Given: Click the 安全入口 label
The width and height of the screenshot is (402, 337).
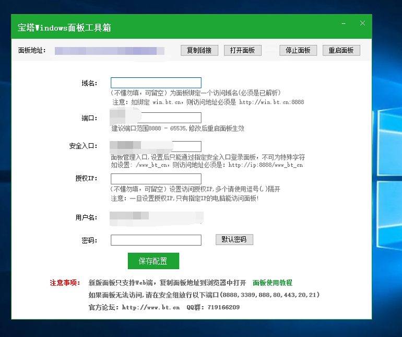Looking at the screenshot, I should tap(83, 146).
